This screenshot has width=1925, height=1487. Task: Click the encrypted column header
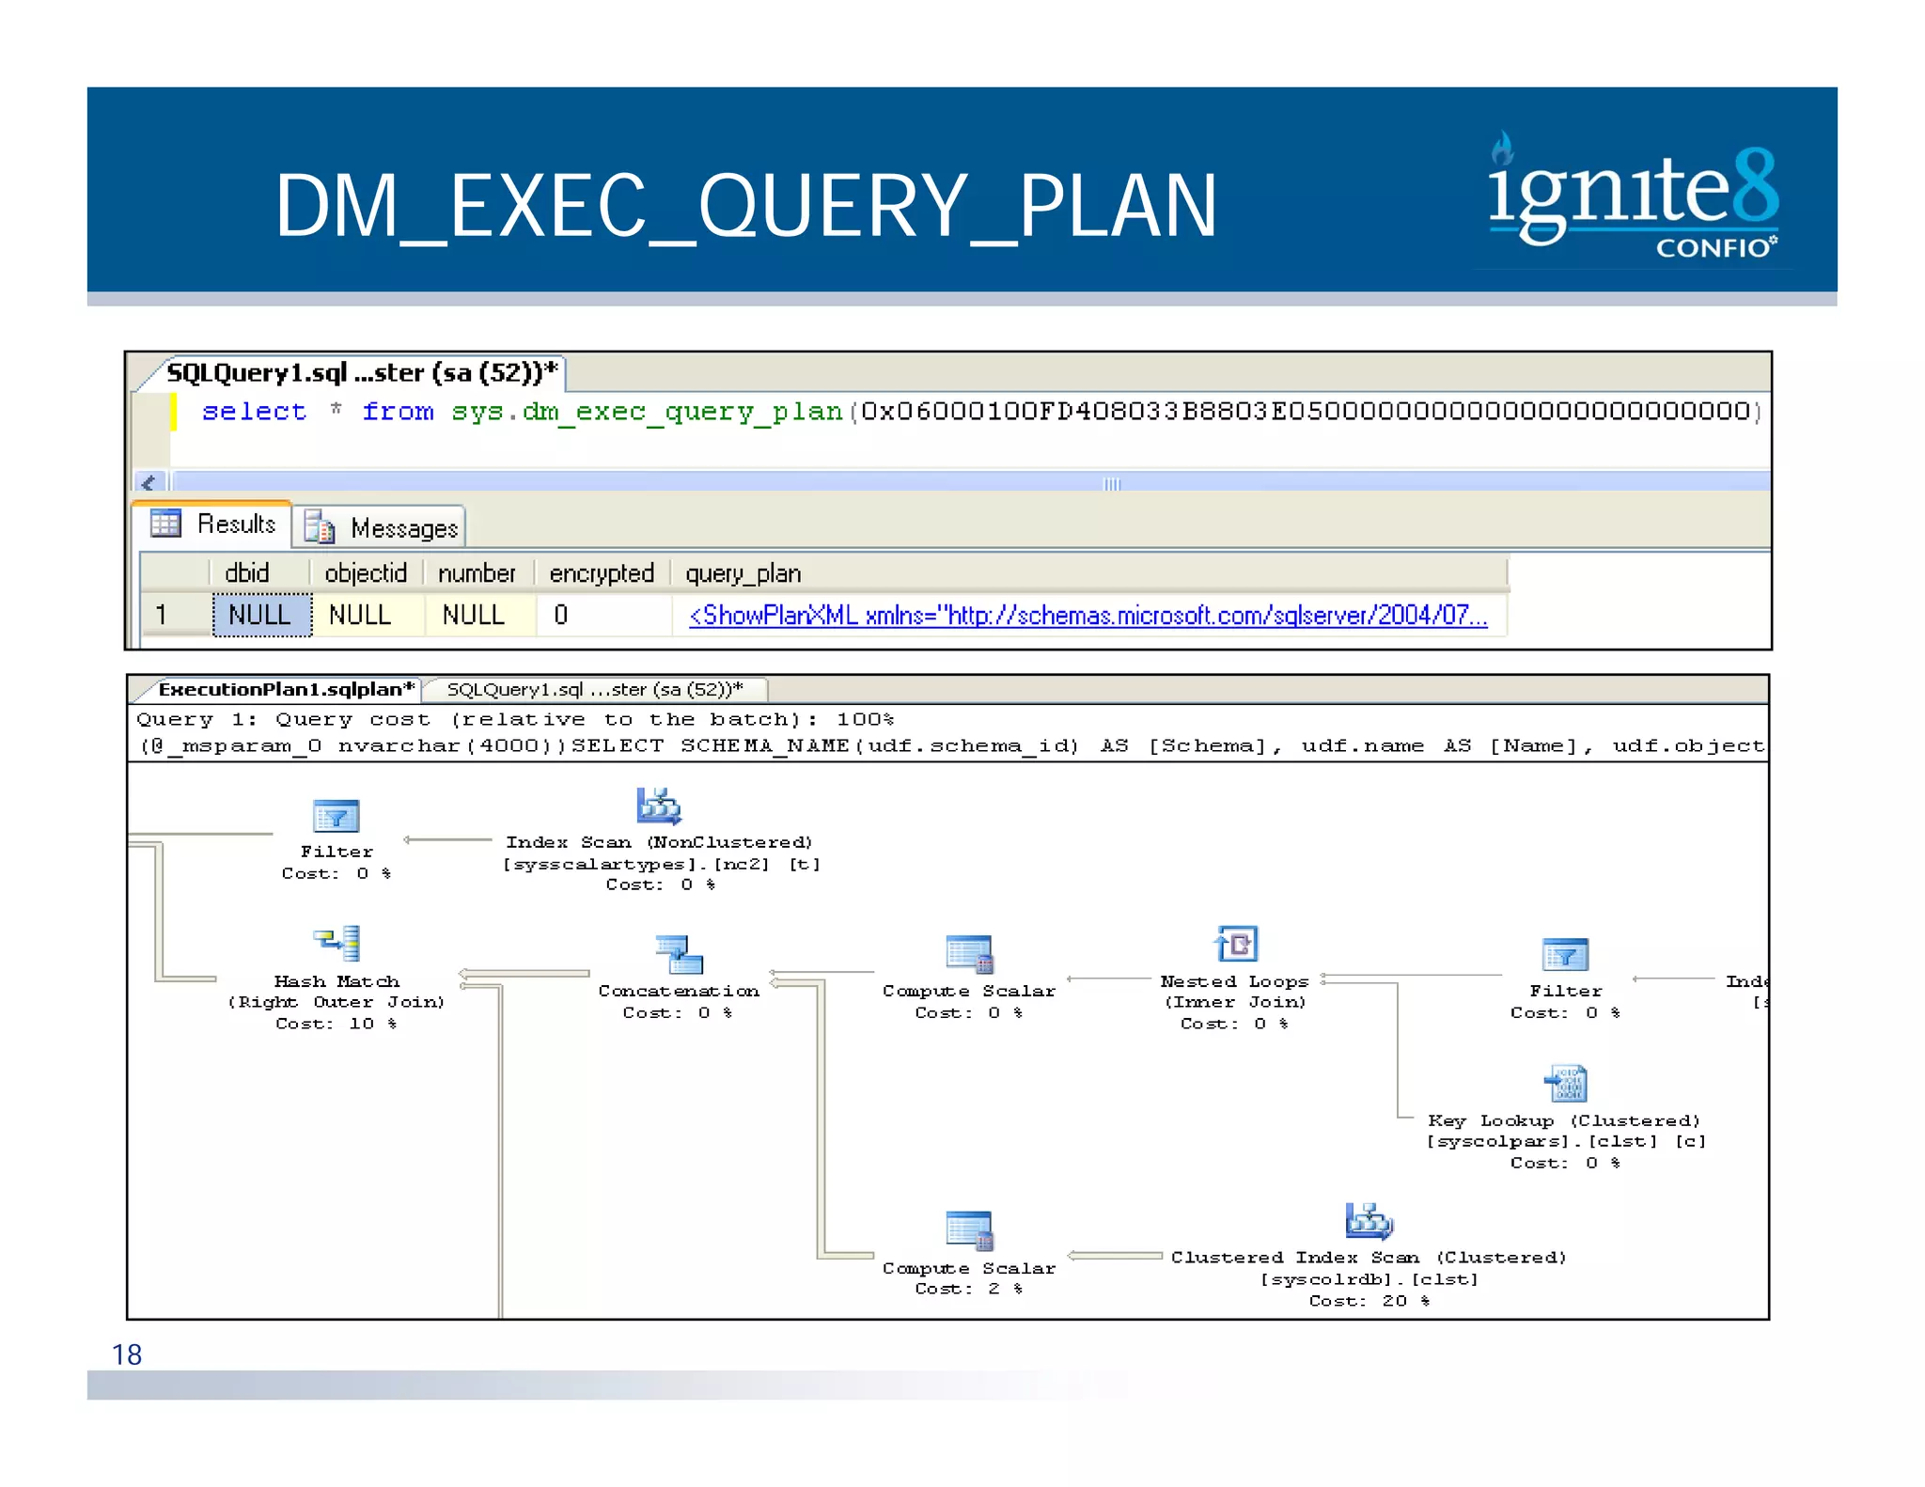point(601,573)
